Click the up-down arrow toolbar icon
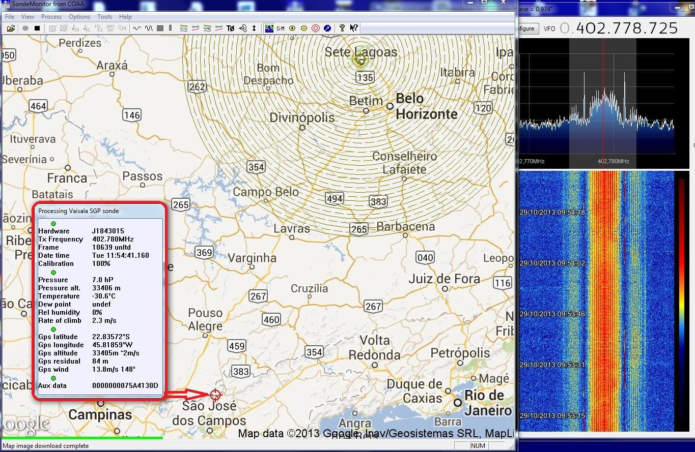This screenshot has width=695, height=452. tap(254, 28)
